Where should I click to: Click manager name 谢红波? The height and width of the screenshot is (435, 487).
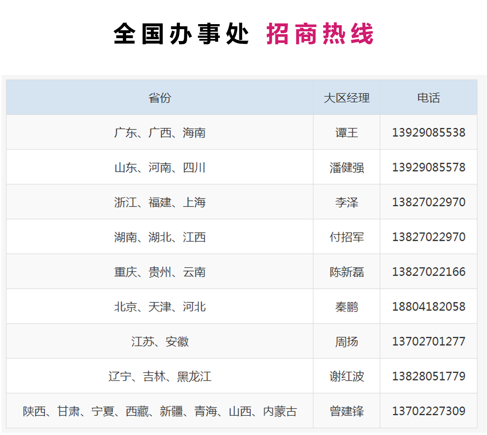click(346, 376)
